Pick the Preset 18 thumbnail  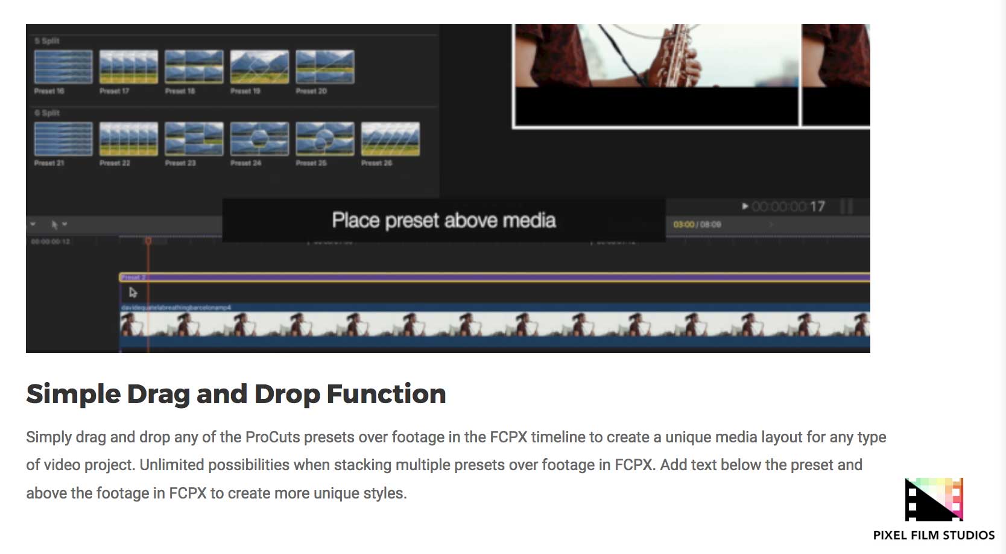click(194, 67)
